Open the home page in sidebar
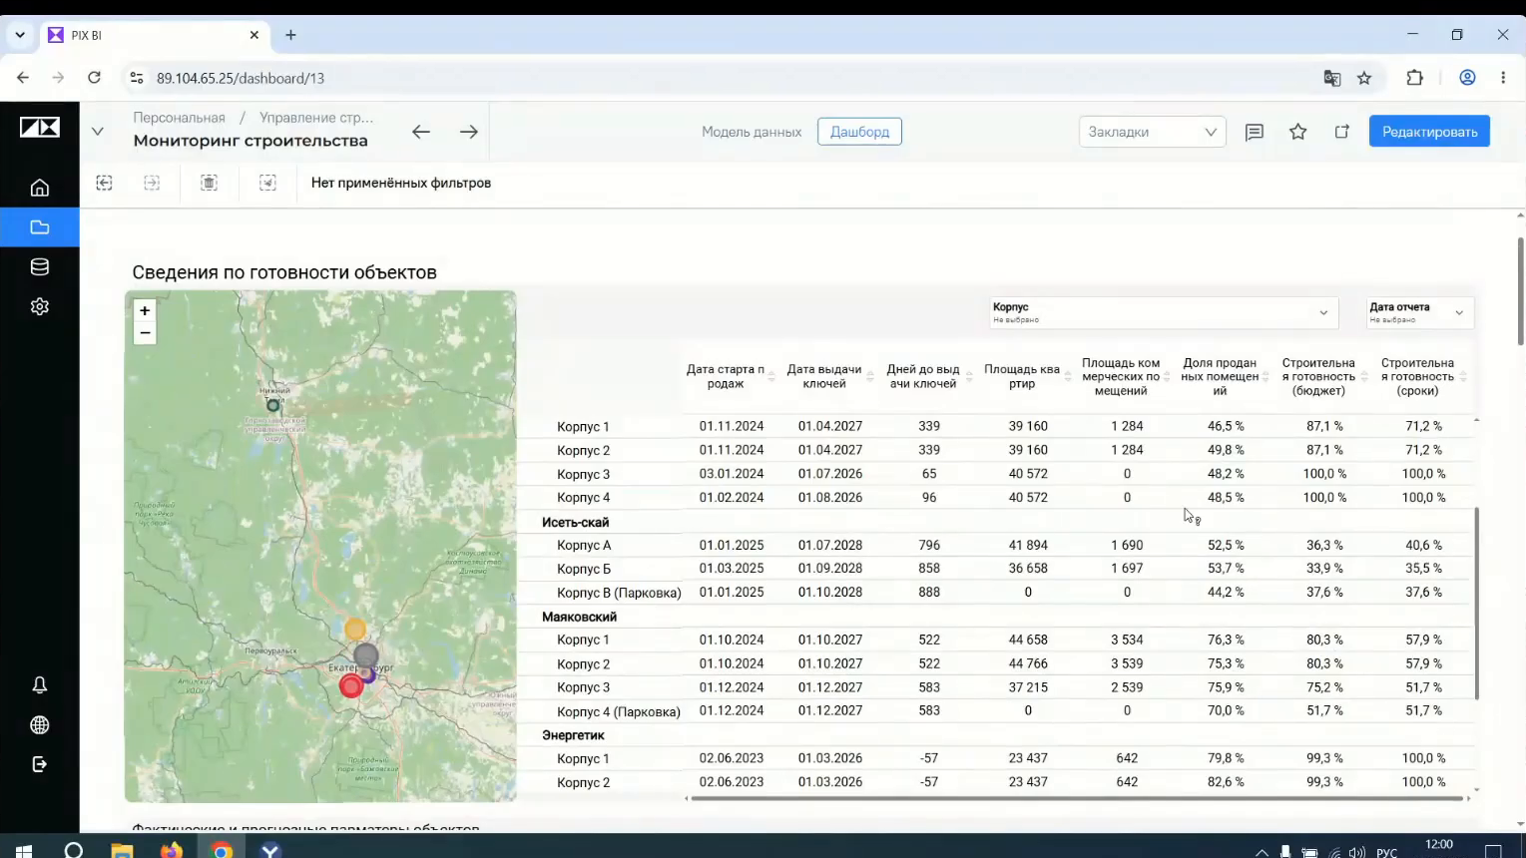The width and height of the screenshot is (1526, 858). pyautogui.click(x=40, y=188)
